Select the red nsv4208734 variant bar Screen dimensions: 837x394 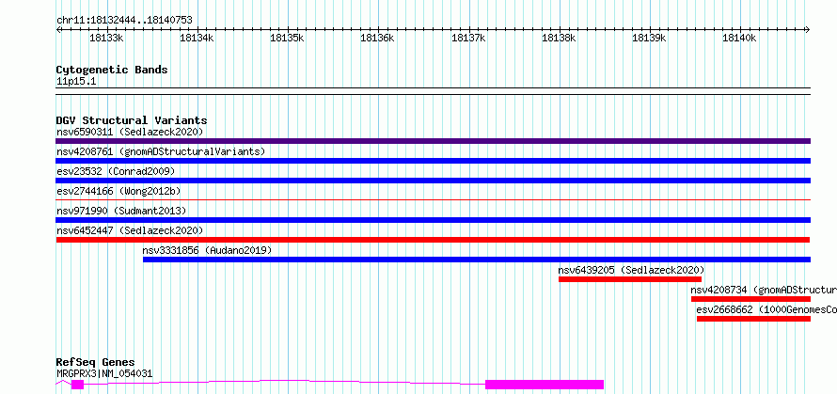pos(751,299)
